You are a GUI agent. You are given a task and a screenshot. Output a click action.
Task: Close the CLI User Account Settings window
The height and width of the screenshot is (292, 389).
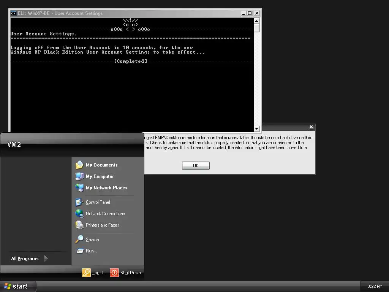pos(257,13)
